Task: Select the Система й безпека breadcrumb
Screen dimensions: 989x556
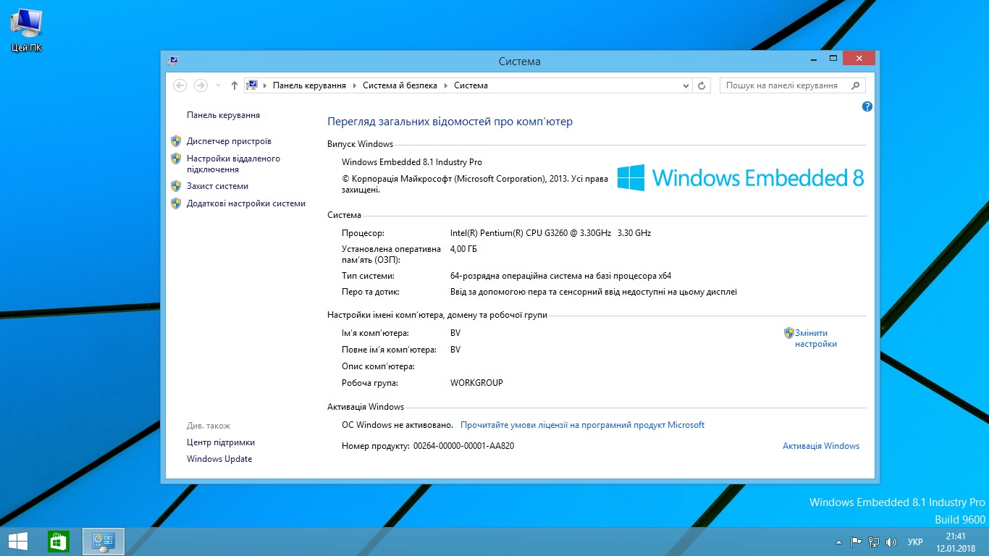Action: (x=400, y=85)
